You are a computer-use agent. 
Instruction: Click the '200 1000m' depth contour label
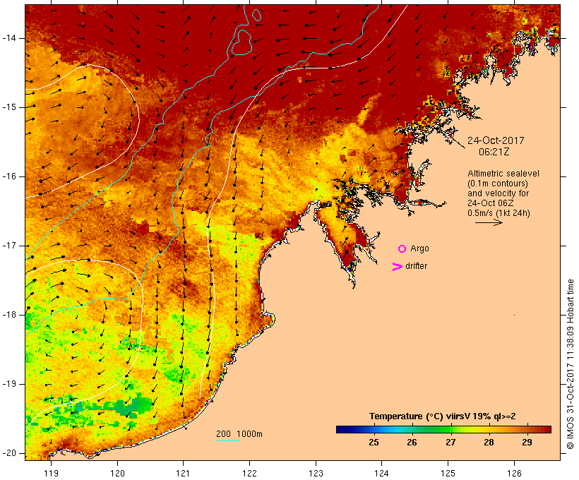click(239, 434)
